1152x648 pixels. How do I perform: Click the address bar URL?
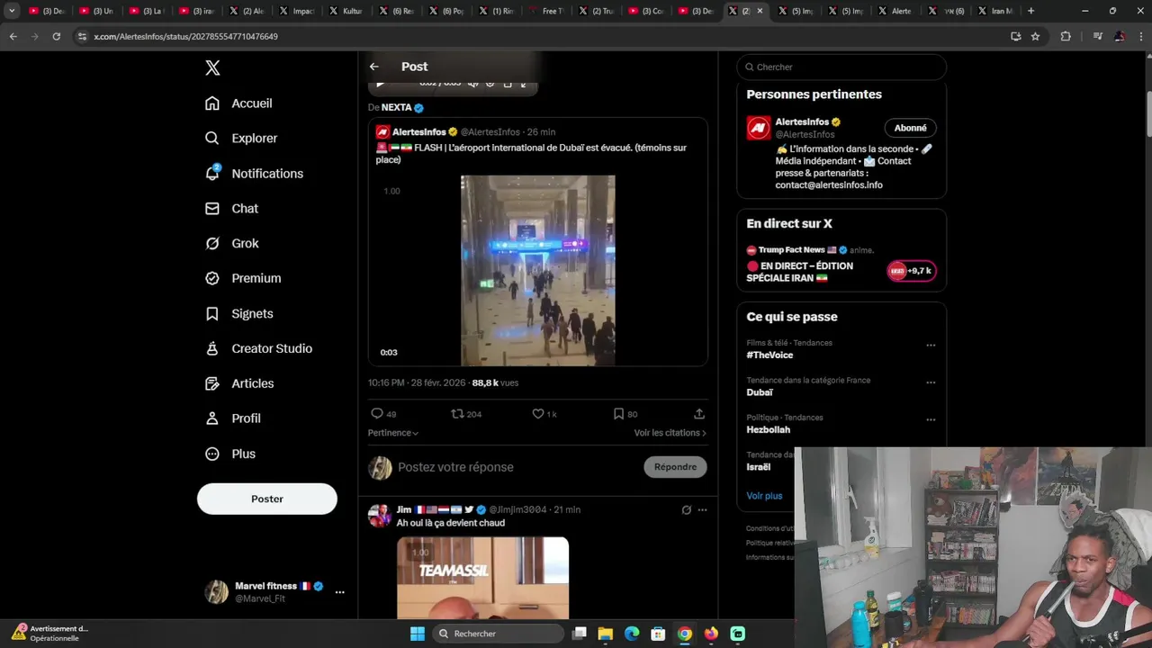[185, 36]
